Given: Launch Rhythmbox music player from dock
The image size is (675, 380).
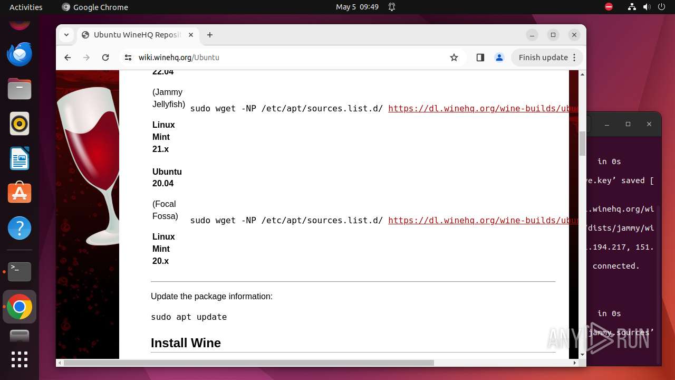Looking at the screenshot, I should [x=20, y=124].
